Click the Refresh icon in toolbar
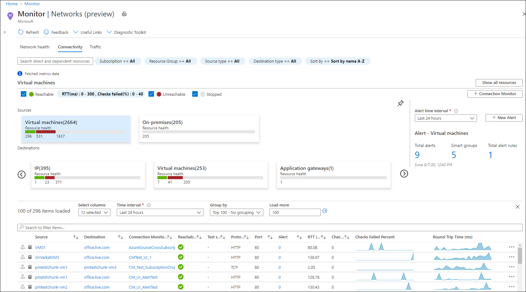Image resolution: width=526 pixels, height=292 pixels. [21, 32]
